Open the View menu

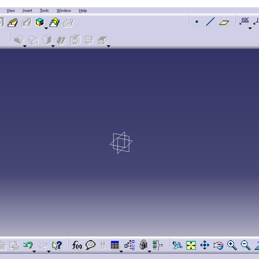(x=11, y=11)
